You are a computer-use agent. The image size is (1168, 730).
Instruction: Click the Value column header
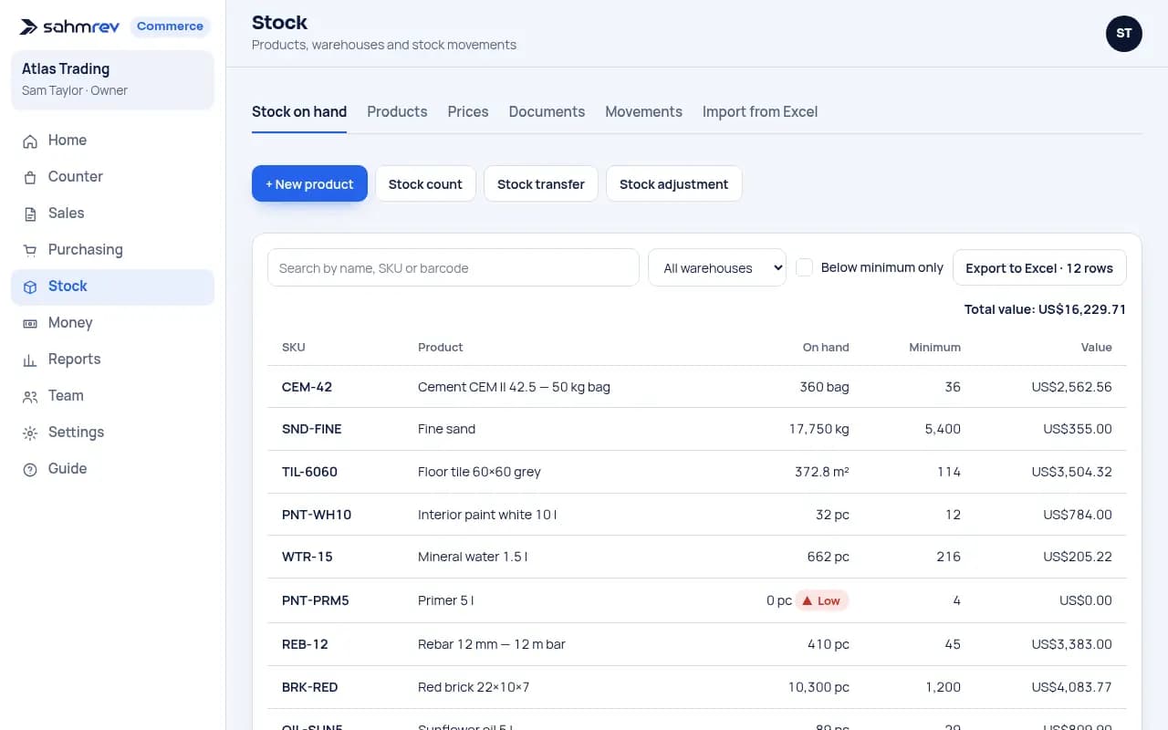point(1096,347)
